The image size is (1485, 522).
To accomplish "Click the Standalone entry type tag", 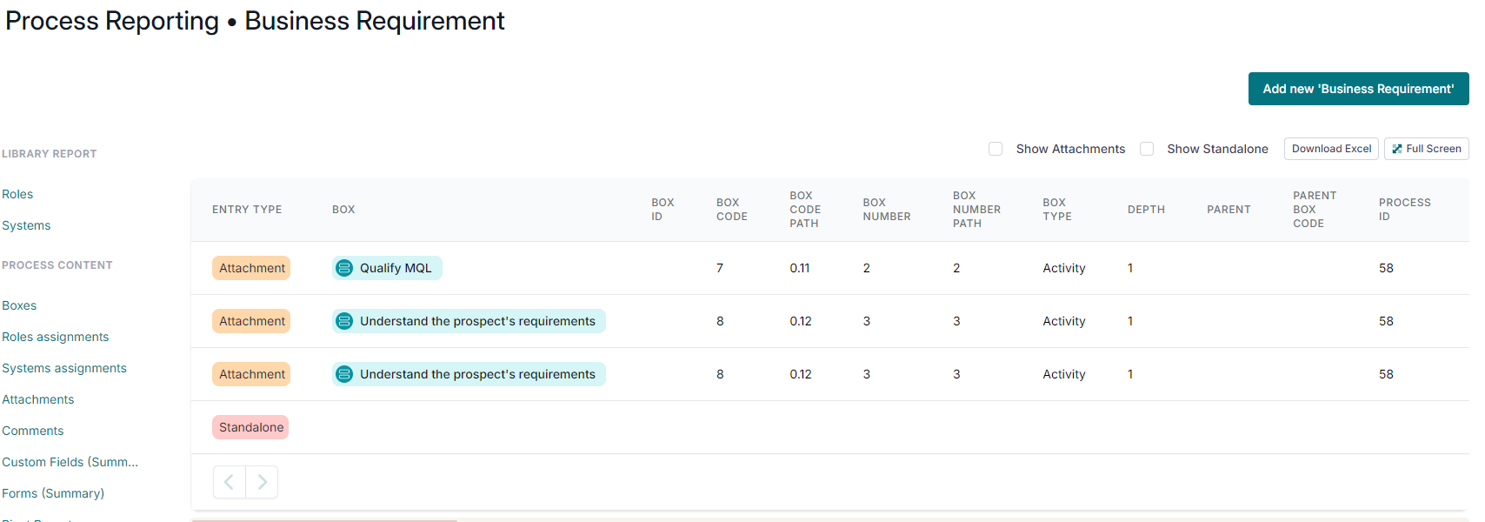I will click(x=250, y=427).
